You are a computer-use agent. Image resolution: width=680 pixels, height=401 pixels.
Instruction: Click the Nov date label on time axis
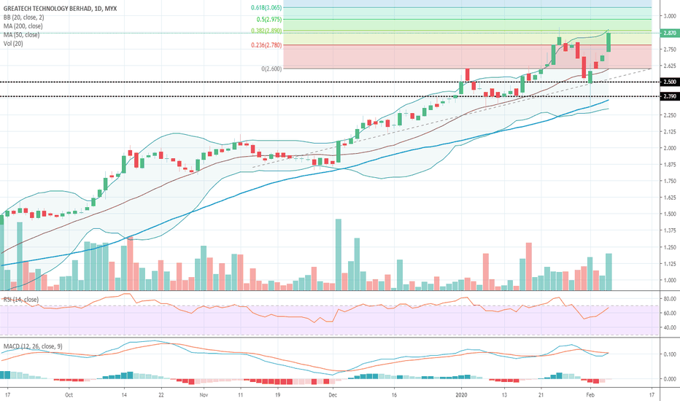point(204,395)
